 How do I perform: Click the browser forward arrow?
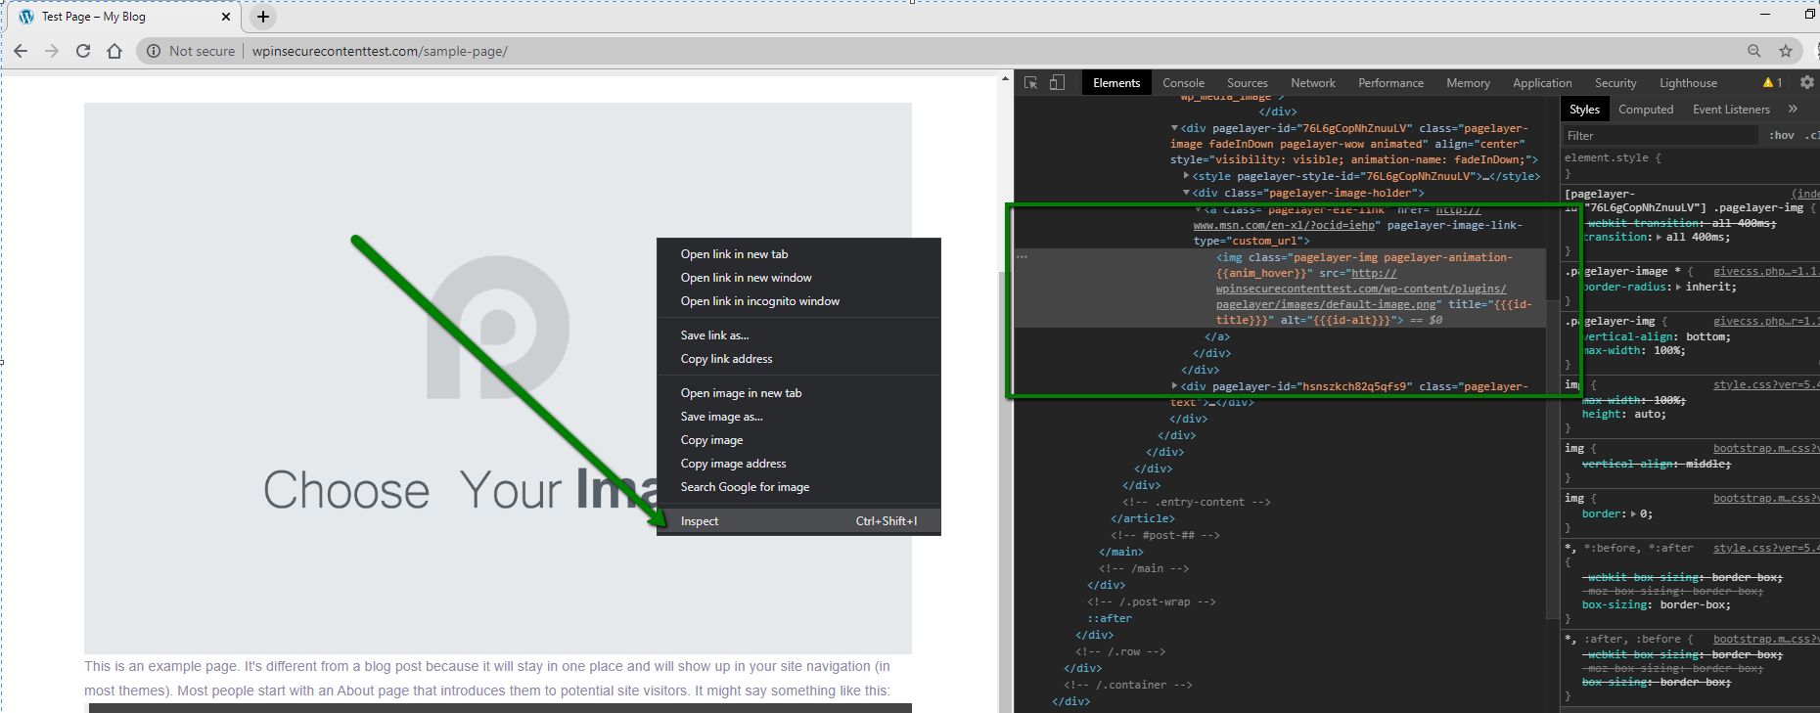click(52, 51)
